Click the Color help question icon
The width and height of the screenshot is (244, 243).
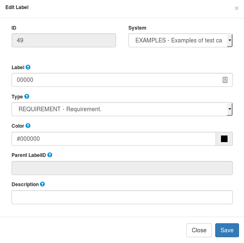28,126
